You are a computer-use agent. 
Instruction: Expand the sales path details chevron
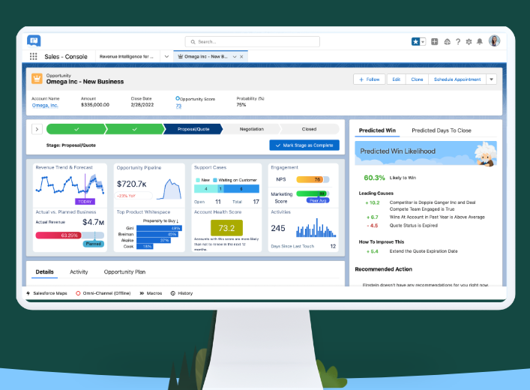tap(36, 129)
